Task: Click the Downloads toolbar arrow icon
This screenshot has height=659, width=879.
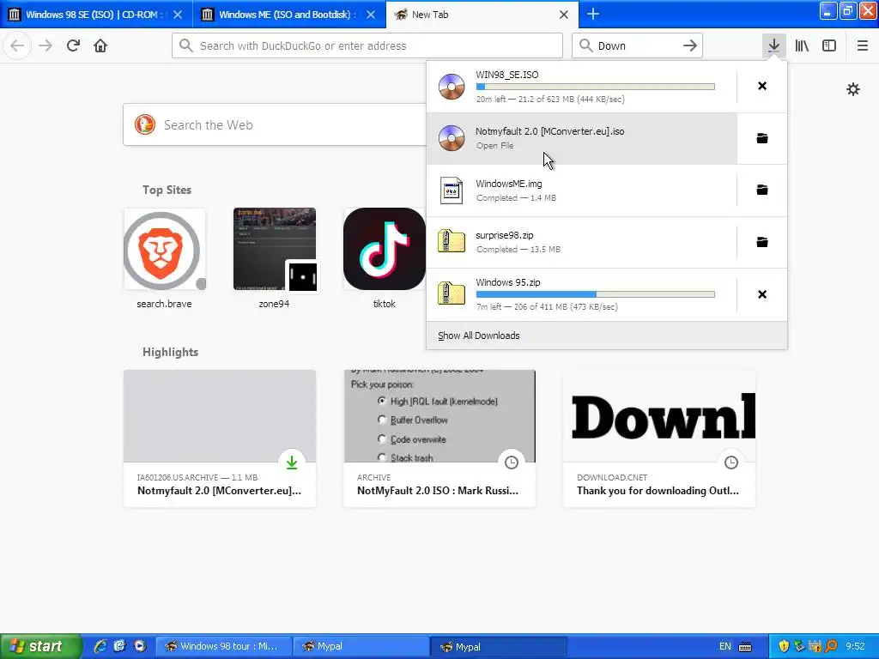Action: tap(773, 45)
